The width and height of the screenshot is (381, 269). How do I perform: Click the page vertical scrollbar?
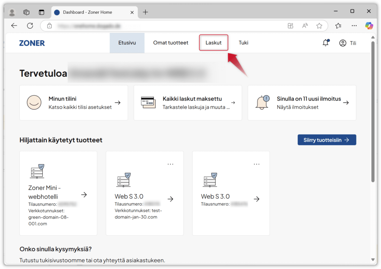pyautogui.click(x=373, y=112)
